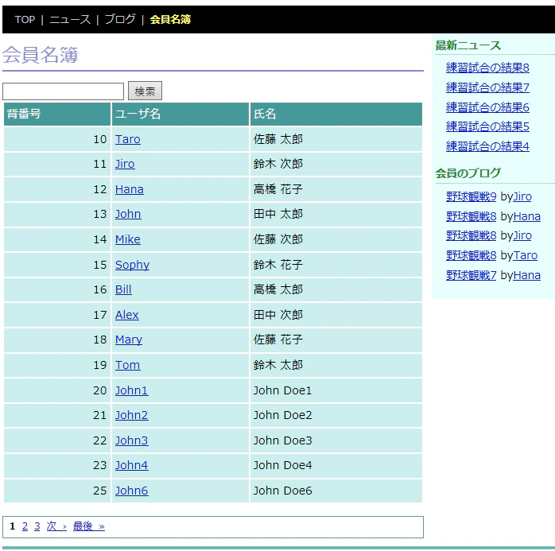Open author Jiro beside 野球観戦9
This screenshot has width=555, height=551.
[522, 196]
